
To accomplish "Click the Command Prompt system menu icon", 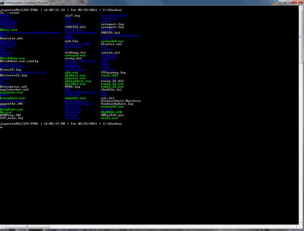I will 2,3.
